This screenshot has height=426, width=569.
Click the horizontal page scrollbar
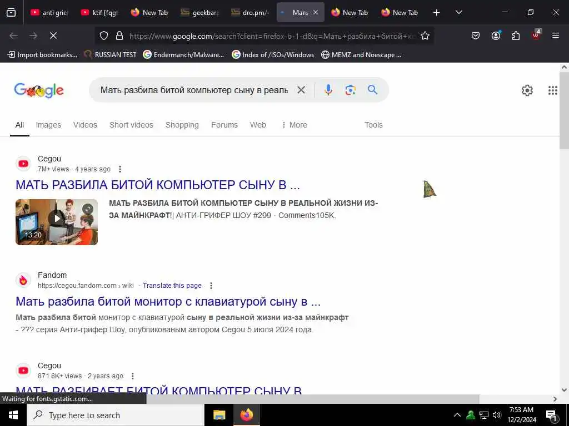tap(312, 399)
